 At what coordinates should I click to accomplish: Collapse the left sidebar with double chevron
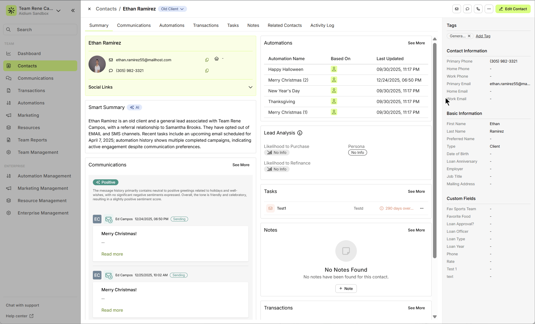click(x=73, y=10)
